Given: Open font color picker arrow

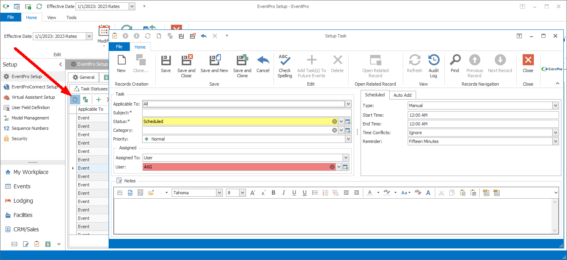Looking at the screenshot, I should coord(378,193).
